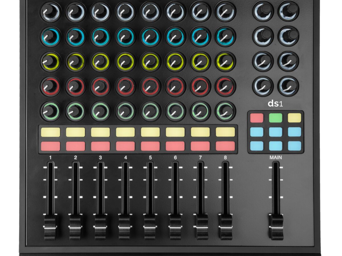Screen dimensions: 342x256
Task: Click channel 1 fader cap
Action: click(50, 227)
